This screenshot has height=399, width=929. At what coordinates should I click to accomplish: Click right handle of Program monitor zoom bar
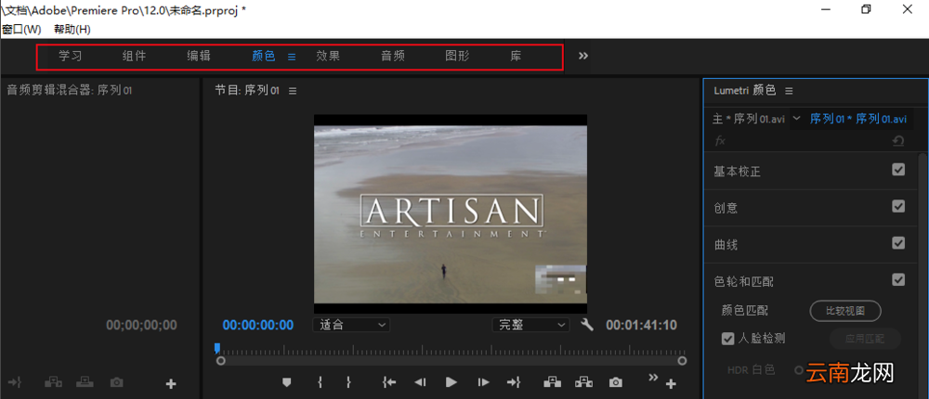[x=682, y=361]
